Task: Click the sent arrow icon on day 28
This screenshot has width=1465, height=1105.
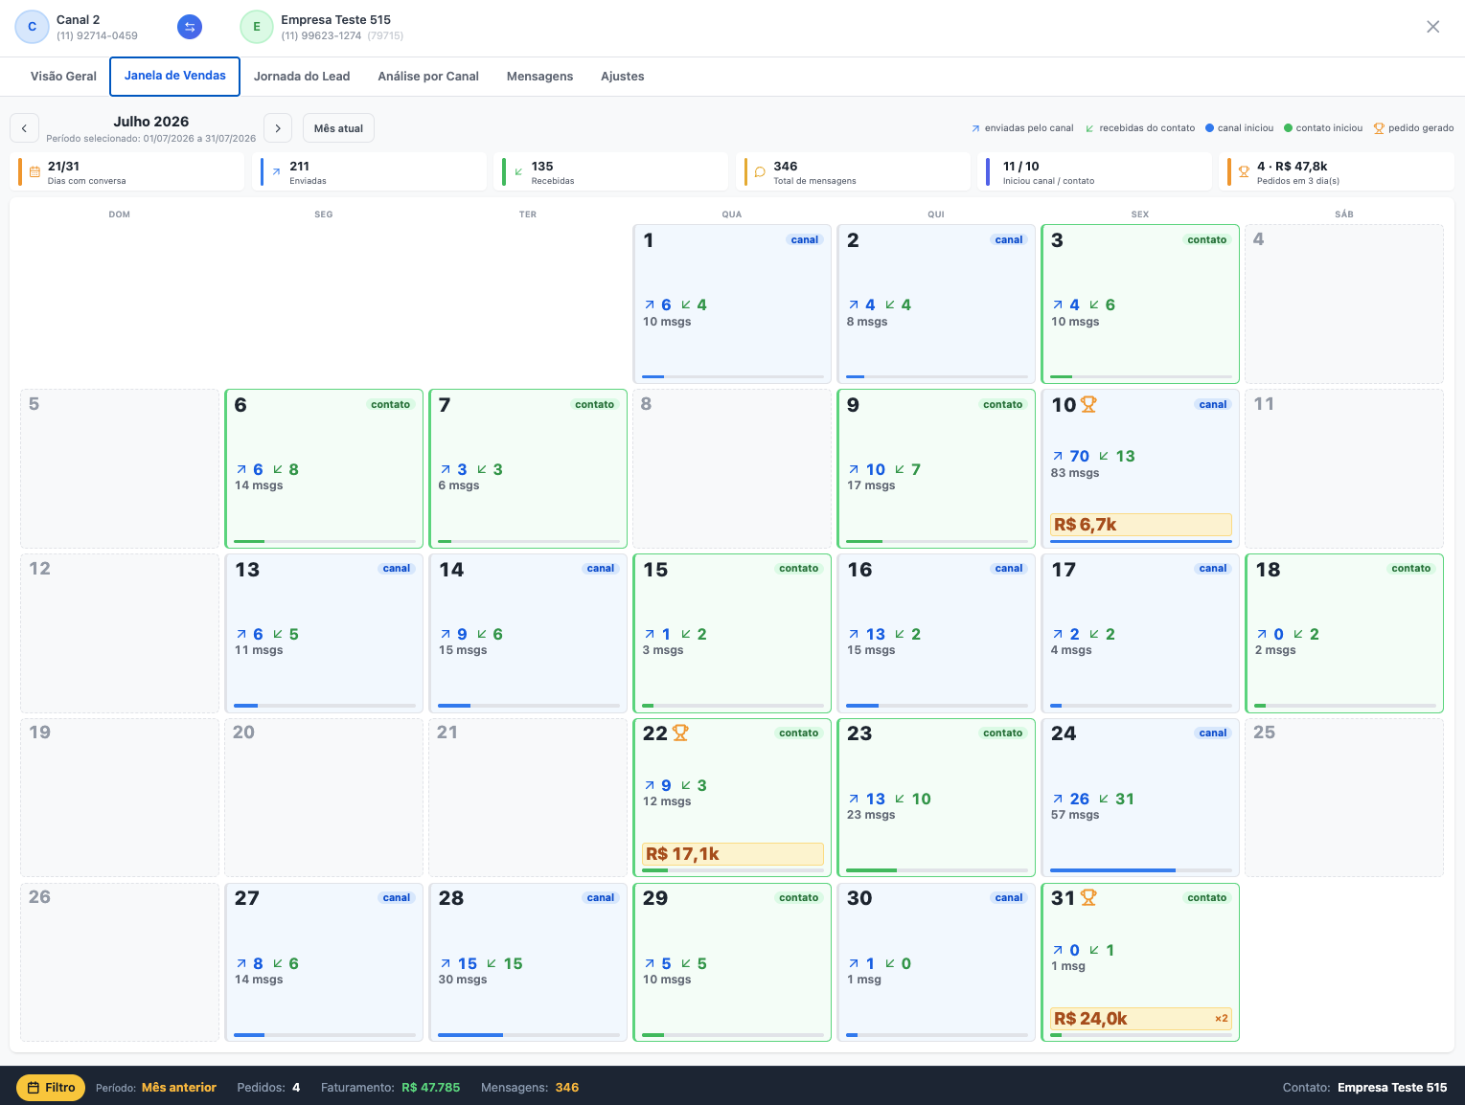Action: (x=446, y=963)
